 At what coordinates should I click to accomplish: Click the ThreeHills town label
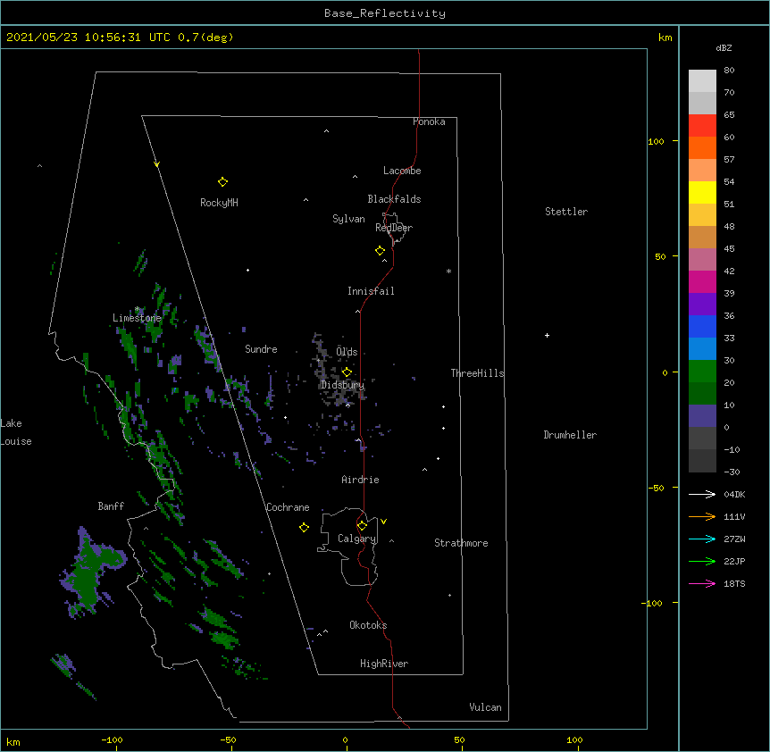pos(477,373)
